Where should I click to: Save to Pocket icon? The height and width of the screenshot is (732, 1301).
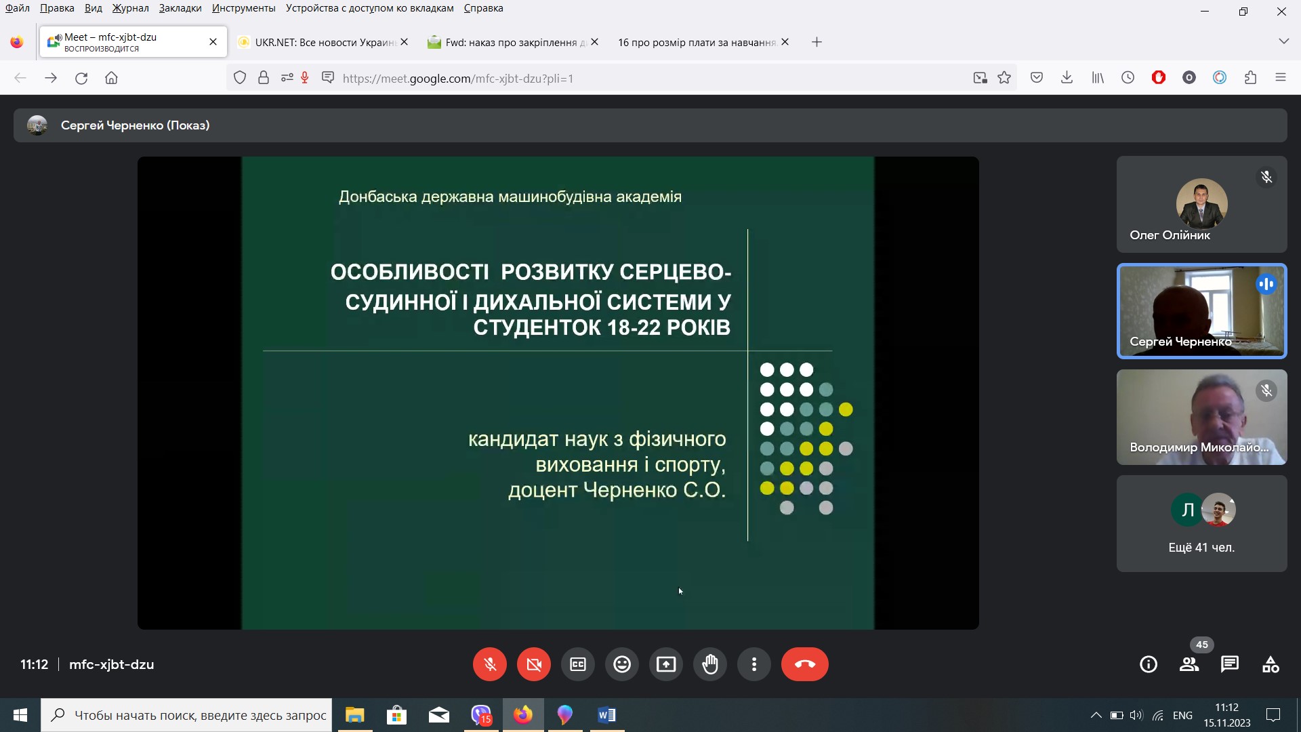(x=1037, y=78)
